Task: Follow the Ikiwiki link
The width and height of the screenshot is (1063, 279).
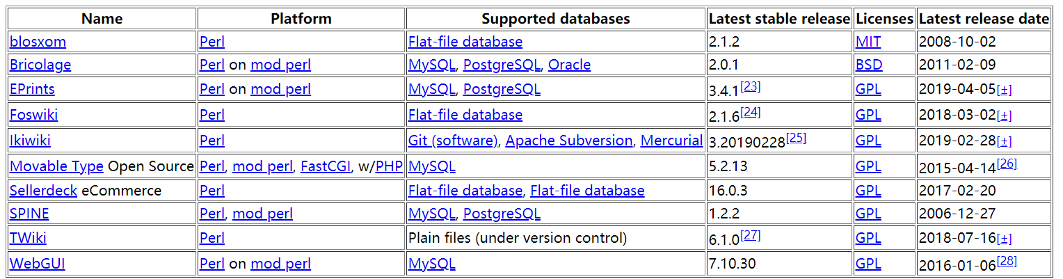Action: (30, 141)
